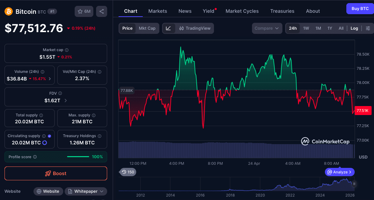The width and height of the screenshot is (374, 200).
Task: Open the Website link button
Action: click(48, 191)
